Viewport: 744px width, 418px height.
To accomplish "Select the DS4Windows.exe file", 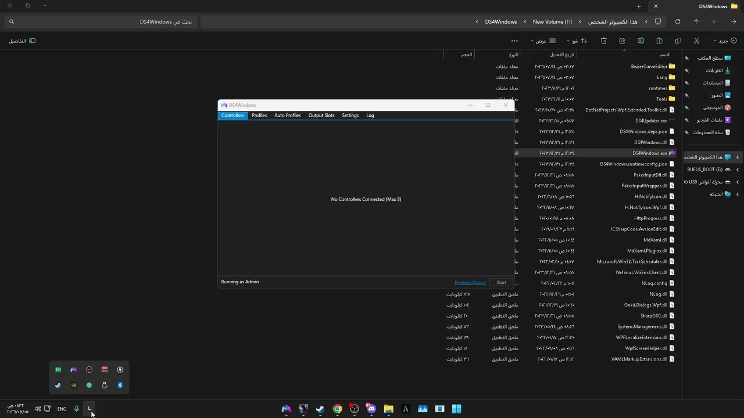I will tap(654, 153).
